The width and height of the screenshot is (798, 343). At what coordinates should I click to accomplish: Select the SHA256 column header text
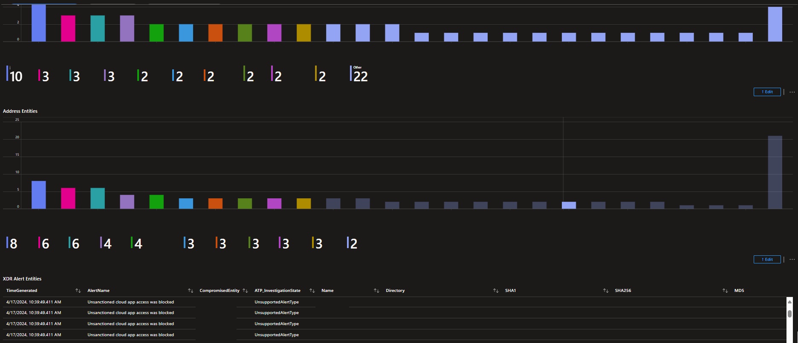[x=623, y=291]
